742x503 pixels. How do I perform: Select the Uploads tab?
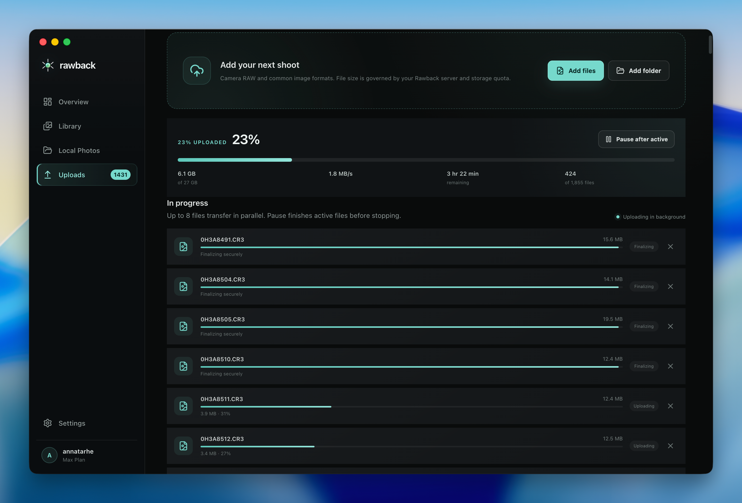87,174
